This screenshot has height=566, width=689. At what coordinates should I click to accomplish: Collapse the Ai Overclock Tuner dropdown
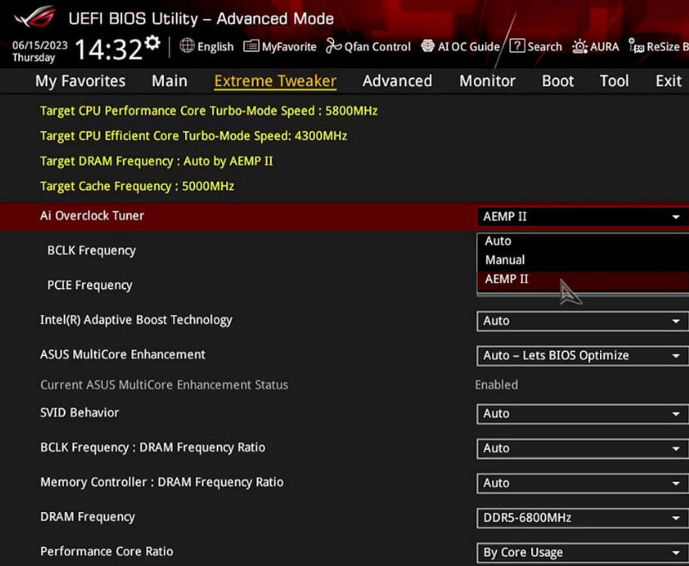[x=583, y=217]
